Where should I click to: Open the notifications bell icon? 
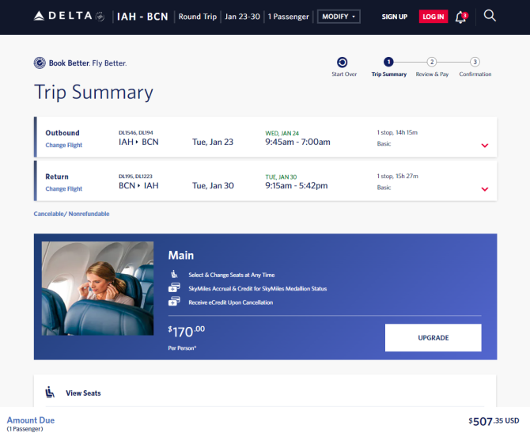(x=461, y=17)
